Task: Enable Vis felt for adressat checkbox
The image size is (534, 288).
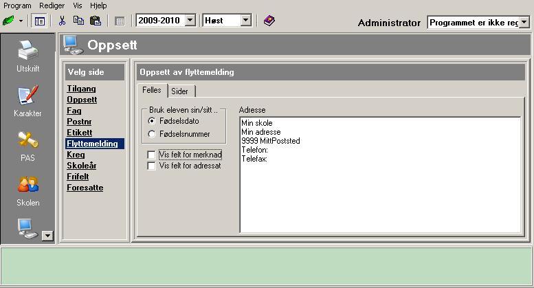Action: [152, 166]
